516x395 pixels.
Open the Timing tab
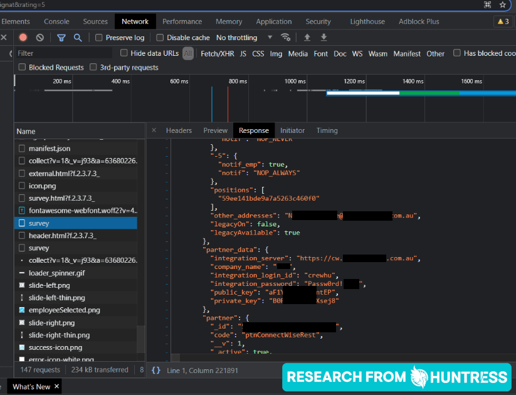pyautogui.click(x=327, y=130)
